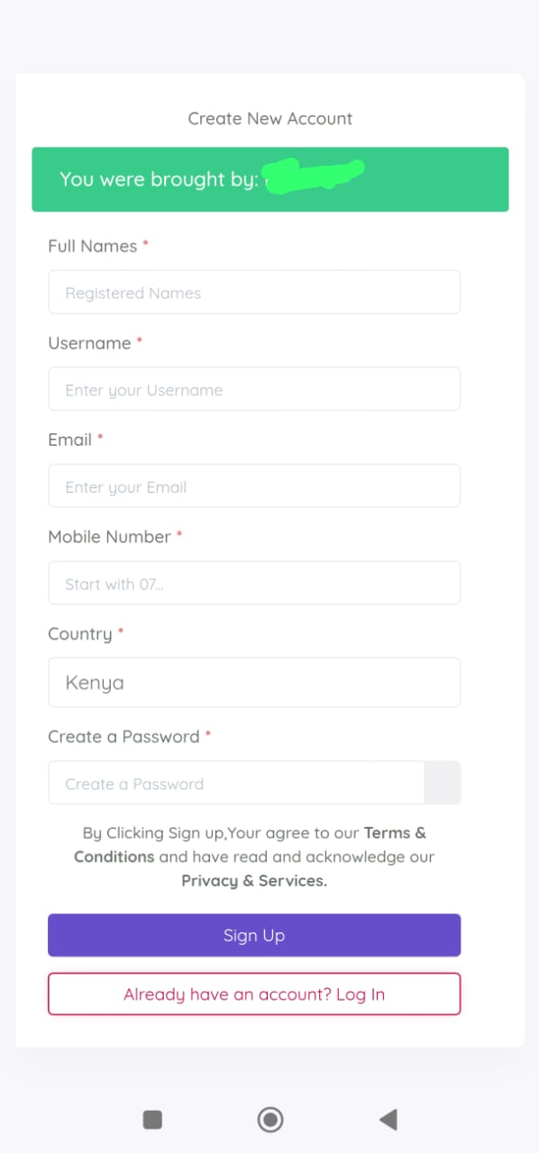Click the Full Names label
Screen dimensions: 539x1153
coord(93,246)
